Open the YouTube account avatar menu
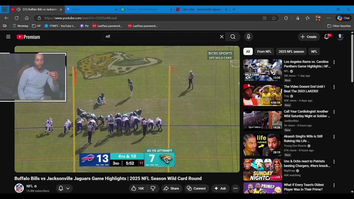 click(340, 37)
